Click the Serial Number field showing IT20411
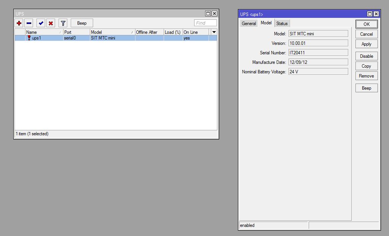 point(318,52)
